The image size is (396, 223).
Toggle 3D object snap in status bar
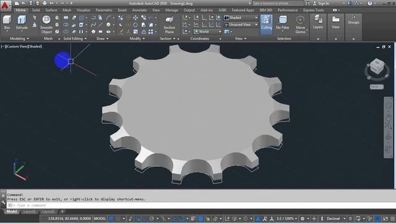tap(215, 219)
